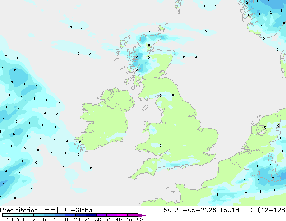Click the "15..18 UTC" time range text
286x221 pixels.
(x=237, y=210)
